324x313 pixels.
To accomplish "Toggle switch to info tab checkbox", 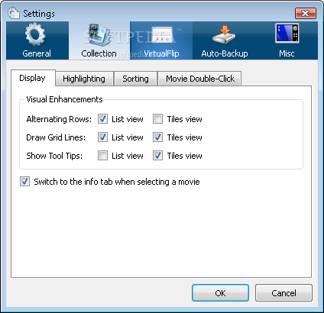I will (x=24, y=182).
